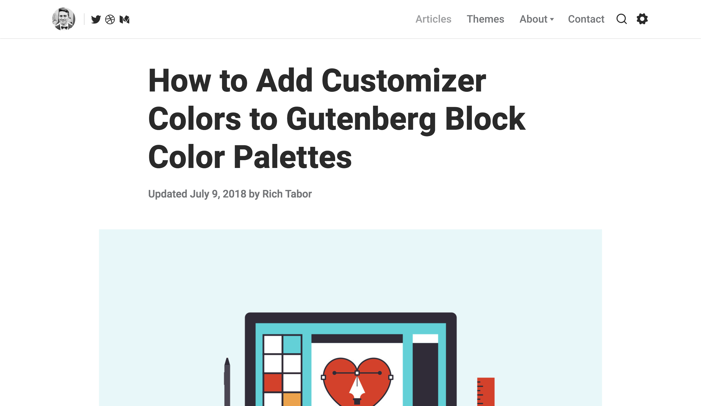Click the Twitter bird icon
This screenshot has width=701, height=406.
(95, 19)
